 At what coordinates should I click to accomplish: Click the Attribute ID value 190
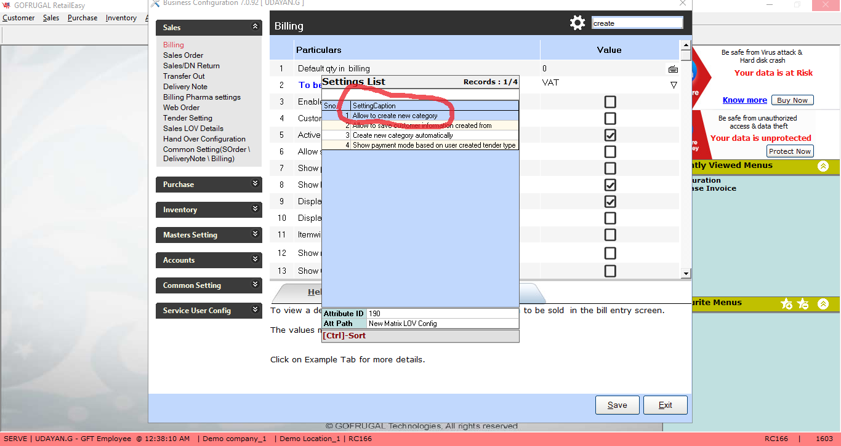[x=443, y=314]
